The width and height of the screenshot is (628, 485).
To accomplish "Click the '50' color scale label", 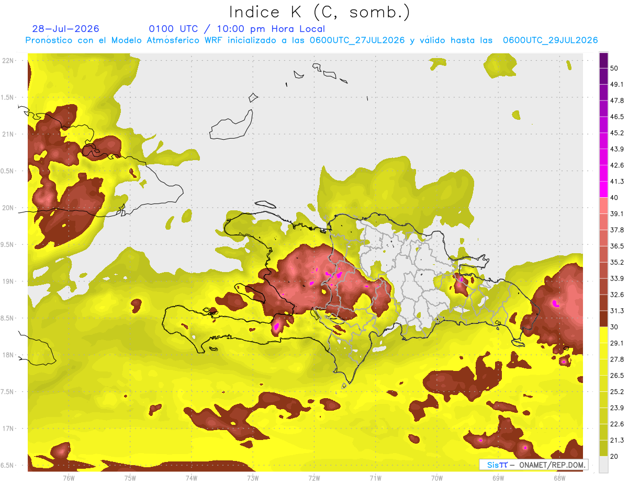I will pyautogui.click(x=615, y=69).
